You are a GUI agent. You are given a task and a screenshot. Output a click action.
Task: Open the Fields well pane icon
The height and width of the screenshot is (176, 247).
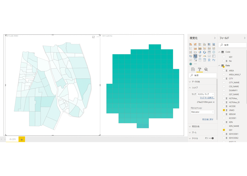pyautogui.click(x=193, y=69)
